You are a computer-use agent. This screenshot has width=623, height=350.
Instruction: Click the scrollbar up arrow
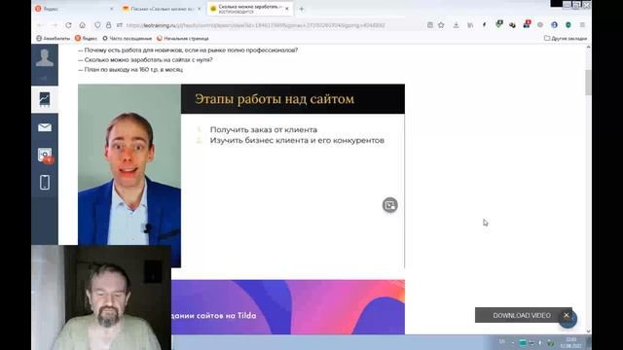tap(588, 48)
